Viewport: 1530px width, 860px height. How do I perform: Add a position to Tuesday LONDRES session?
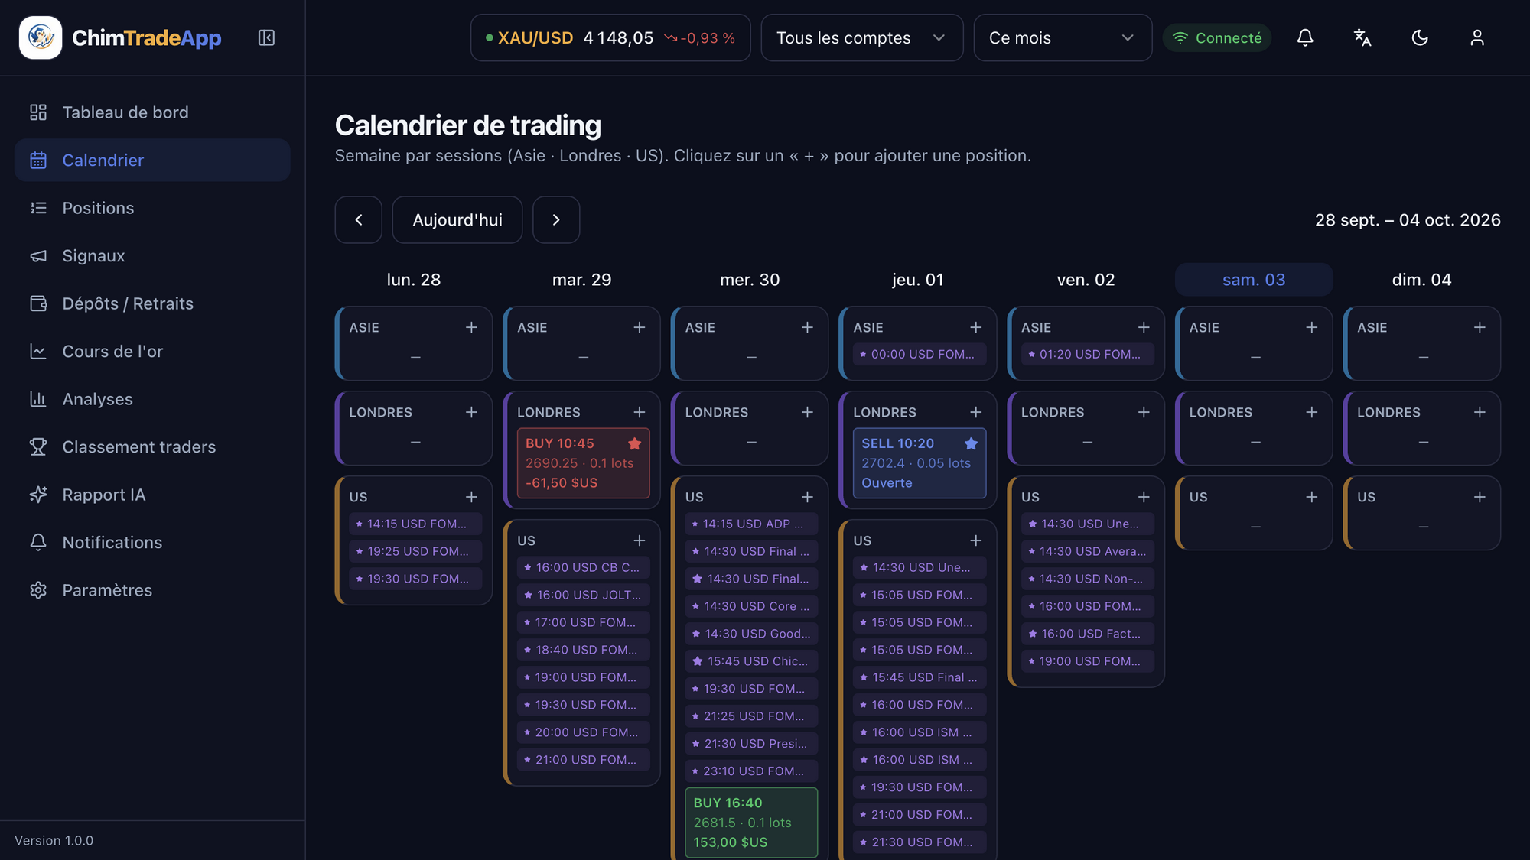click(x=640, y=412)
